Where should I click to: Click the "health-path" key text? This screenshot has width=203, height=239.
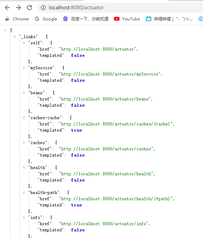[44, 193]
